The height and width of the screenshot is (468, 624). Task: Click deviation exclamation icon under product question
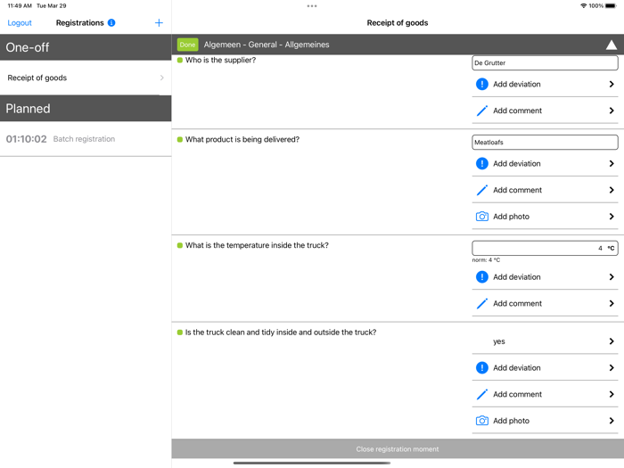click(x=482, y=163)
